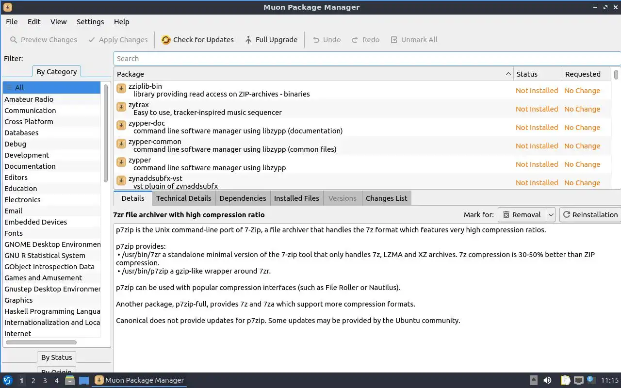Mark package for Removal
Image resolution: width=621 pixels, height=388 pixels.
tap(522, 215)
